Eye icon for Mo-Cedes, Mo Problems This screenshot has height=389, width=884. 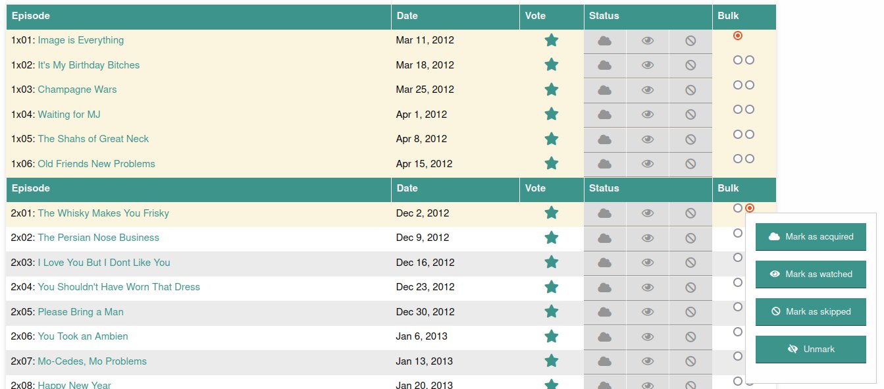(648, 361)
